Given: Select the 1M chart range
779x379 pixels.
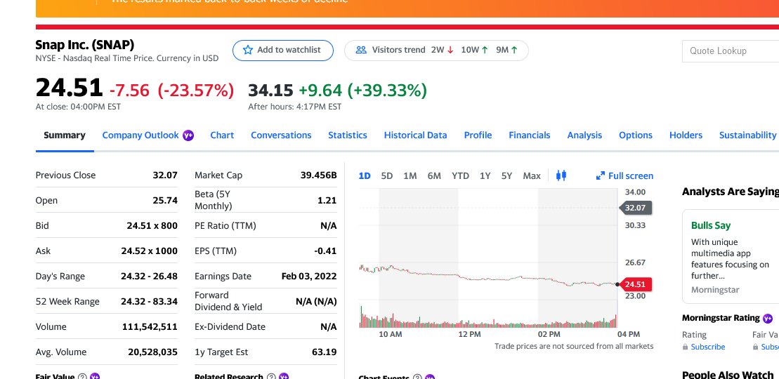Looking at the screenshot, I should [410, 176].
